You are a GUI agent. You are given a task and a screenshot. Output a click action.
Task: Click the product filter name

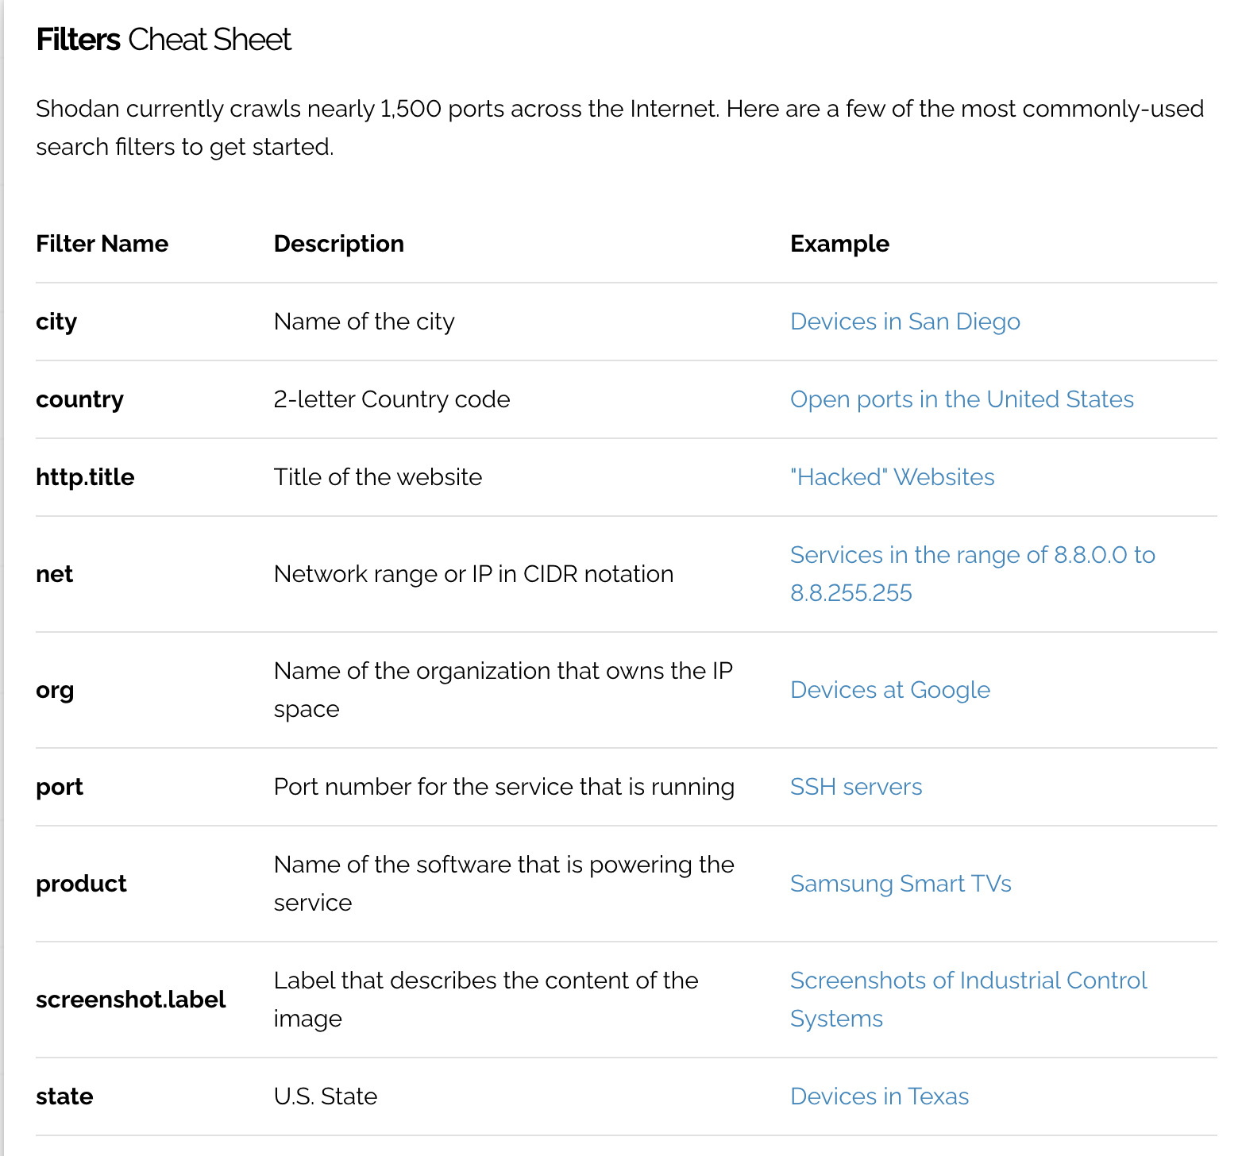(x=81, y=884)
